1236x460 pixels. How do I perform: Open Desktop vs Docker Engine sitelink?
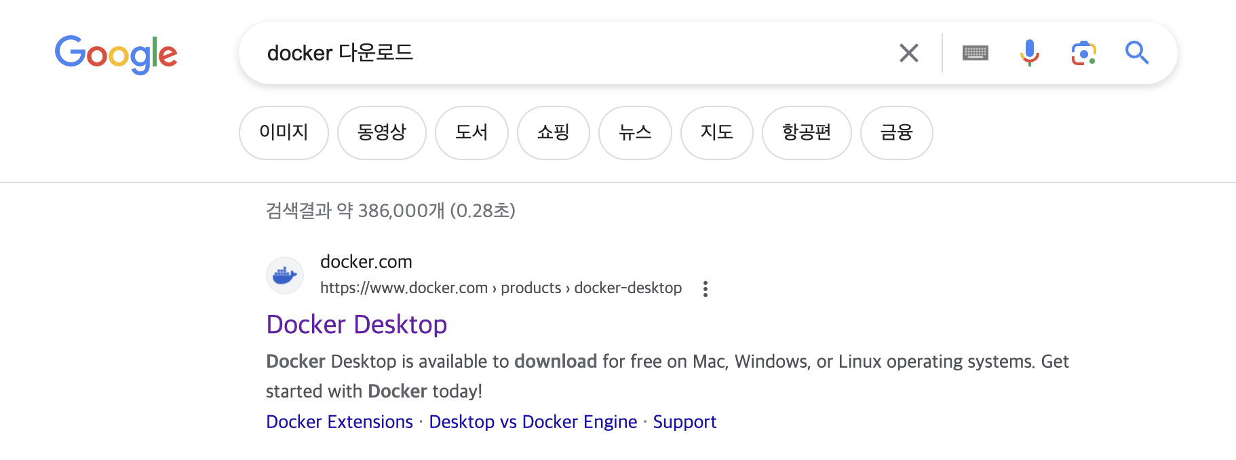pyautogui.click(x=533, y=422)
